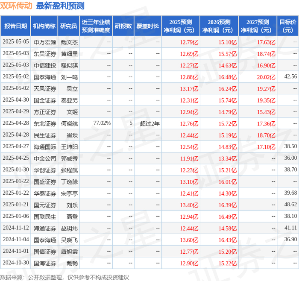Viewport: 299px width, 281px height.
Task: Select the 2026预测净利润 column header
Action: 219,26
